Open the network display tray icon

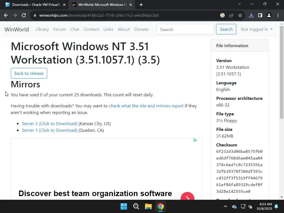point(243,206)
